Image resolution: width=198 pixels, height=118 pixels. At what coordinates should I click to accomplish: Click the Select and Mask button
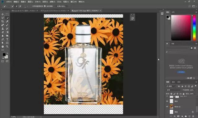click(62, 6)
